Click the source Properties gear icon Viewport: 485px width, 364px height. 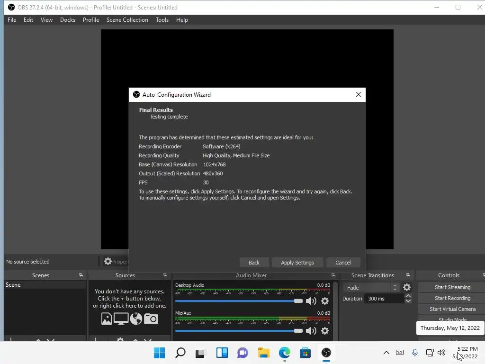point(108,262)
